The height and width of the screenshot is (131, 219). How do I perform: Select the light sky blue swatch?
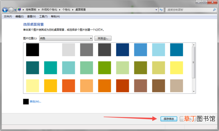[x=159, y=50]
